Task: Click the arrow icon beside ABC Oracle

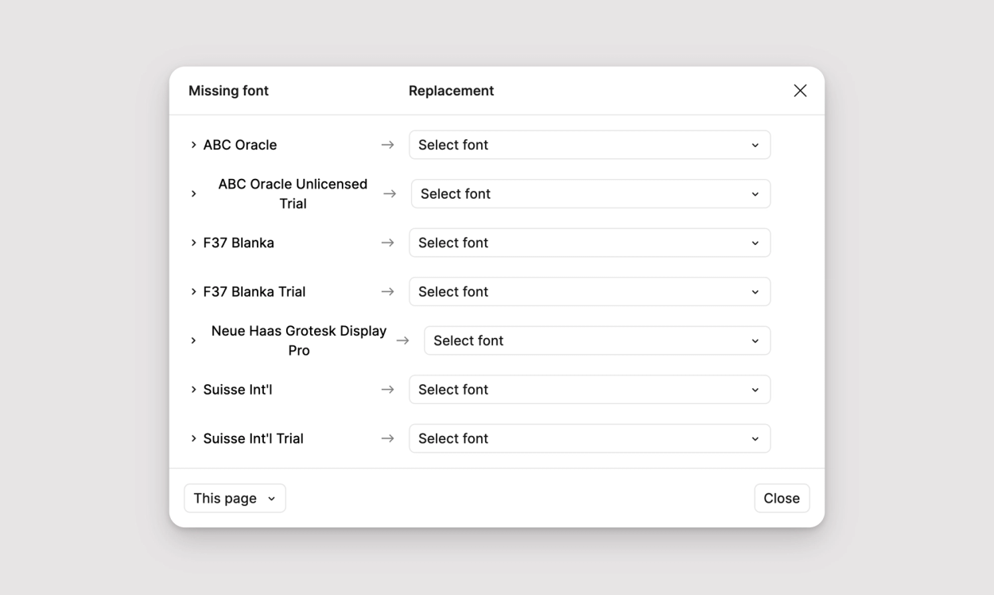Action: coord(387,145)
